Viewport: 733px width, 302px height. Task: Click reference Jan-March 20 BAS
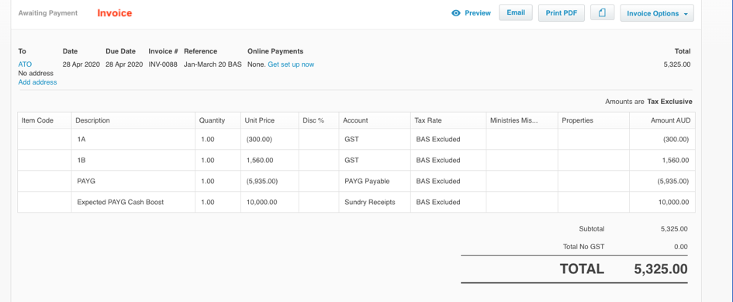(x=213, y=64)
